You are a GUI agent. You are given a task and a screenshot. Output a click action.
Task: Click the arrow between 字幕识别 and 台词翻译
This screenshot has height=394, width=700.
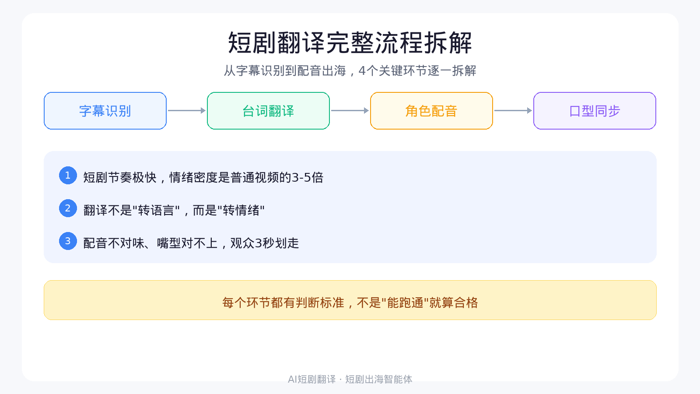pyautogui.click(x=187, y=111)
